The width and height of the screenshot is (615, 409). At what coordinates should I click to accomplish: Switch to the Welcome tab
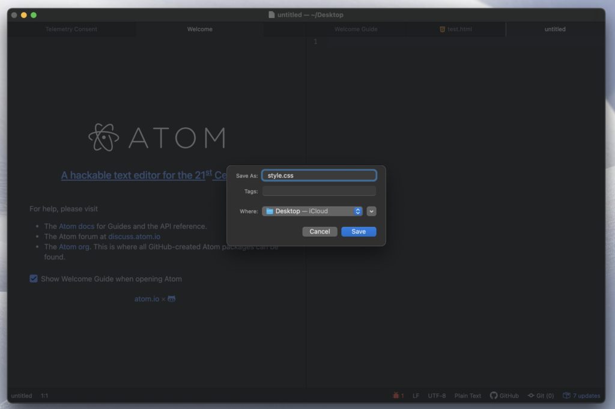pos(199,29)
